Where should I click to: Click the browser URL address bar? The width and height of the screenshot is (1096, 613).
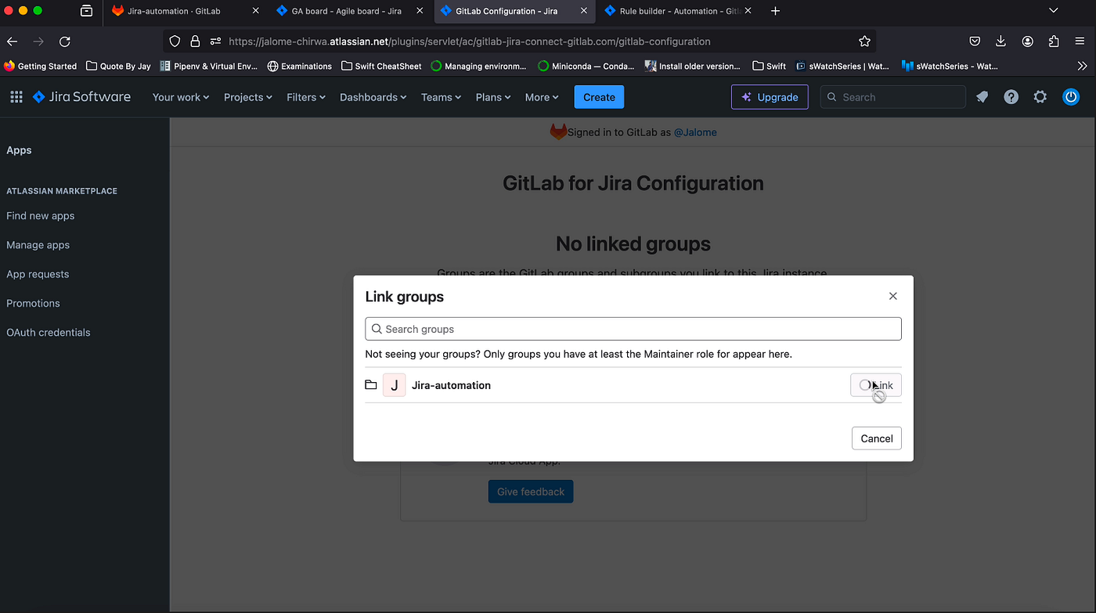coord(518,41)
